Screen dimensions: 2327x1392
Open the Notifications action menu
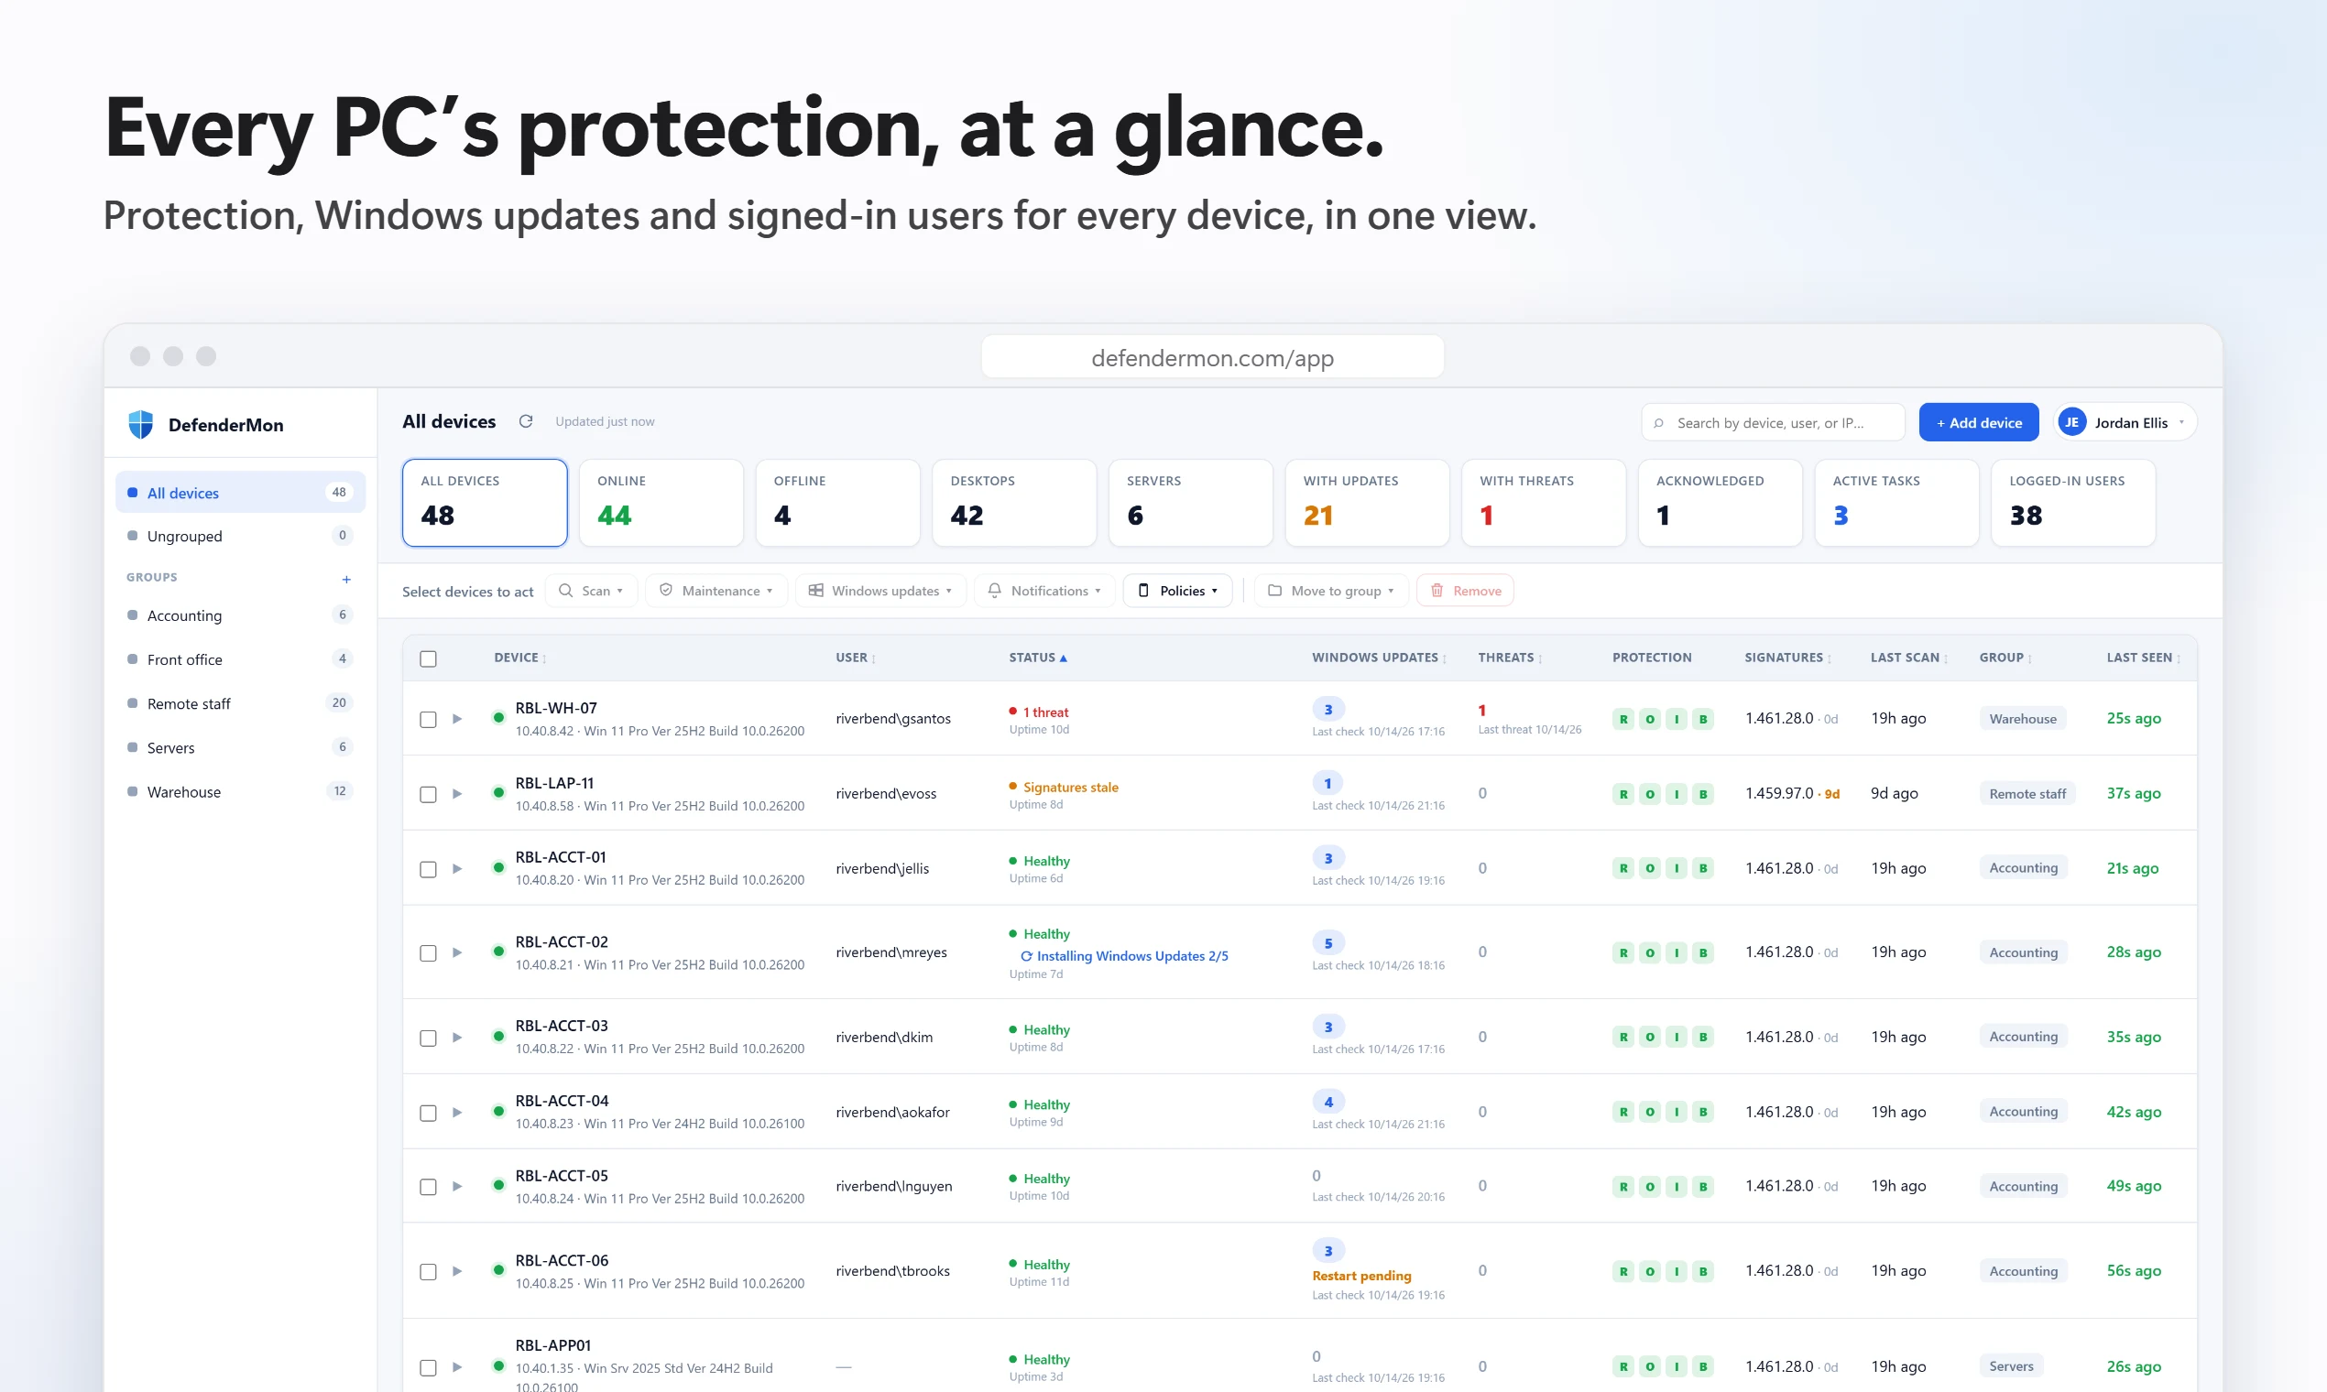tap(1044, 591)
